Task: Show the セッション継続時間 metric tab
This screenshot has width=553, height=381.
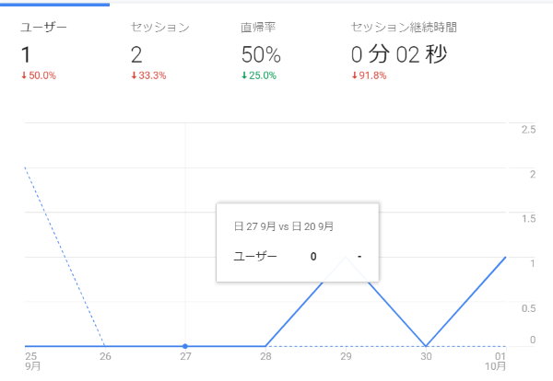Action: pyautogui.click(x=403, y=28)
